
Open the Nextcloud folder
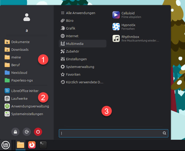coord(19,73)
